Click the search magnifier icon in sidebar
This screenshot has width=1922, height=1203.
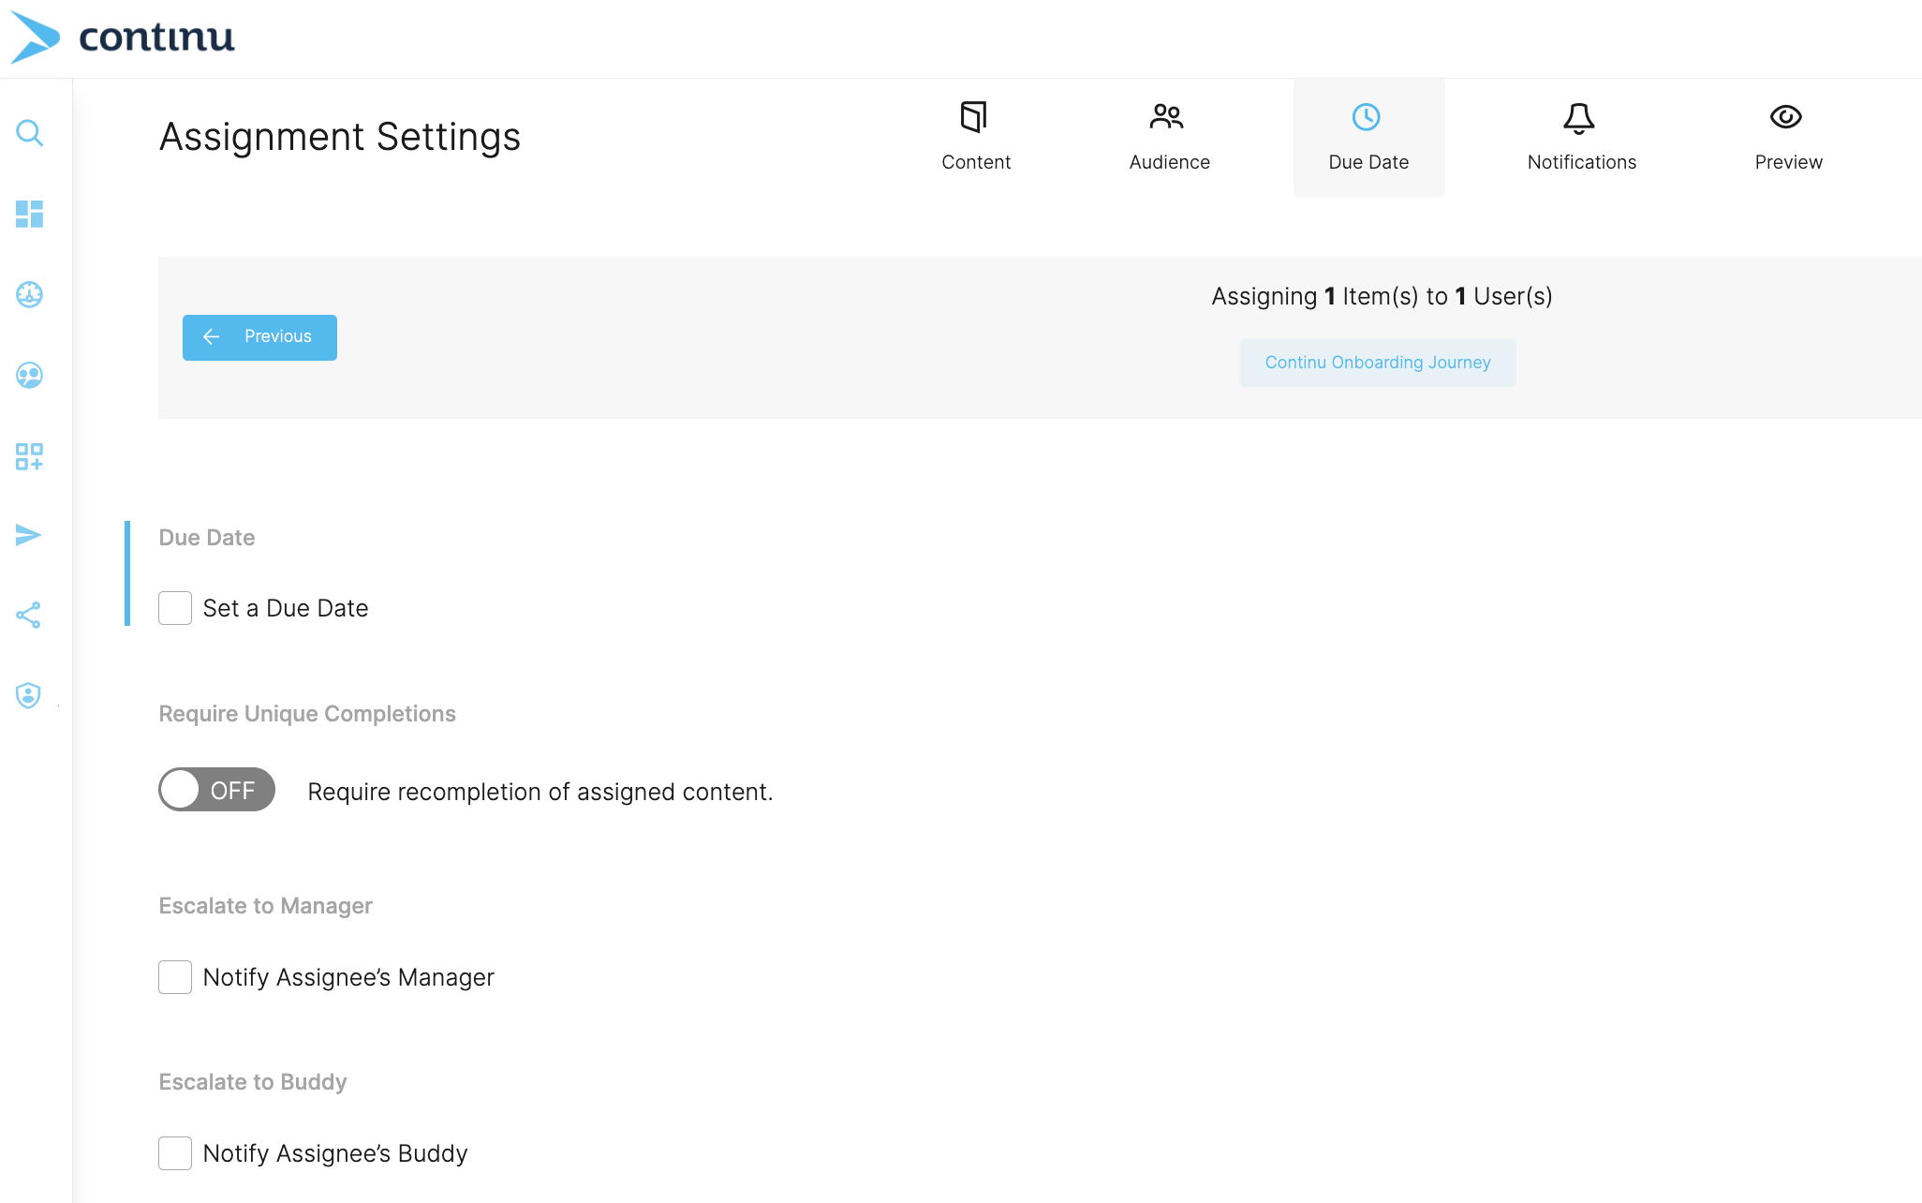pos(29,133)
